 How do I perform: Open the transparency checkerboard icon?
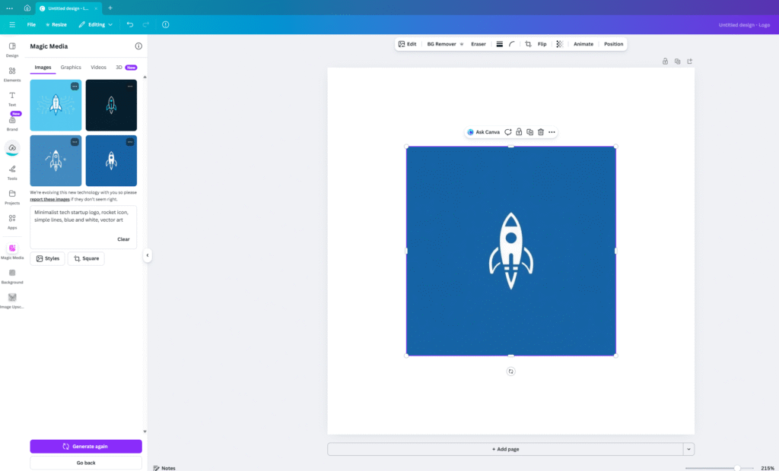click(x=560, y=44)
